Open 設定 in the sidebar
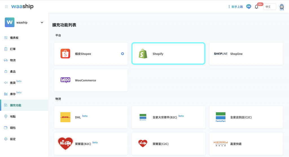The width and height of the screenshot is (289, 157). (x=13, y=139)
